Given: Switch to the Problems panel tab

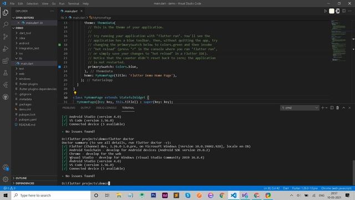Looking at the screenshot, I should (69, 108).
